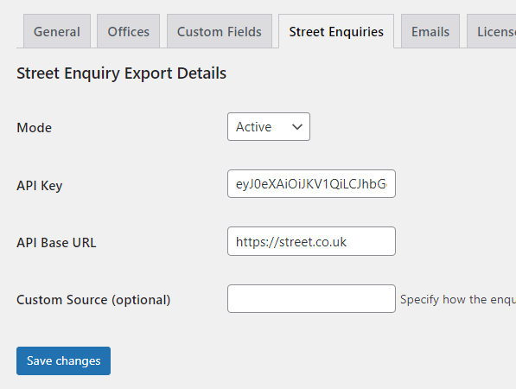Image resolution: width=516 pixels, height=389 pixels.
Task: Go to the Emails tab
Action: (x=430, y=32)
